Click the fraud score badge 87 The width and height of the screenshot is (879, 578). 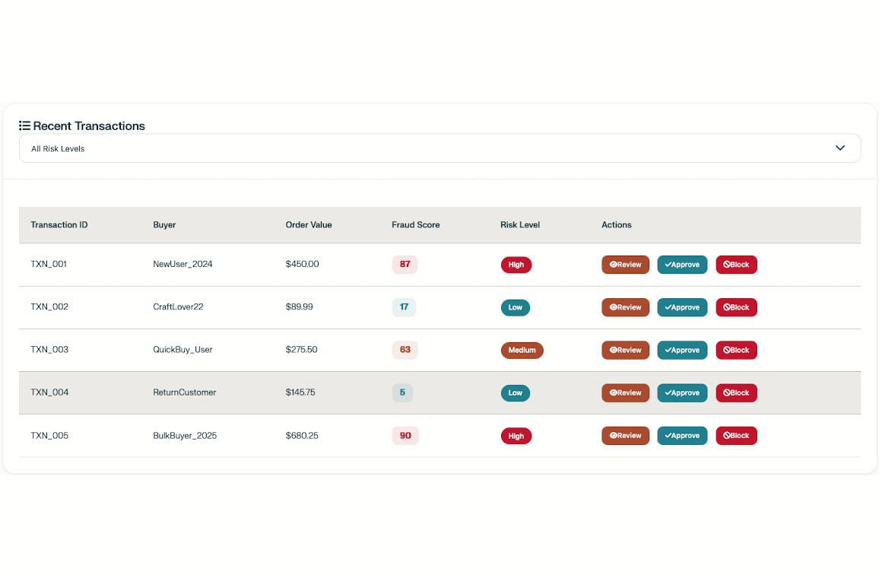(405, 264)
